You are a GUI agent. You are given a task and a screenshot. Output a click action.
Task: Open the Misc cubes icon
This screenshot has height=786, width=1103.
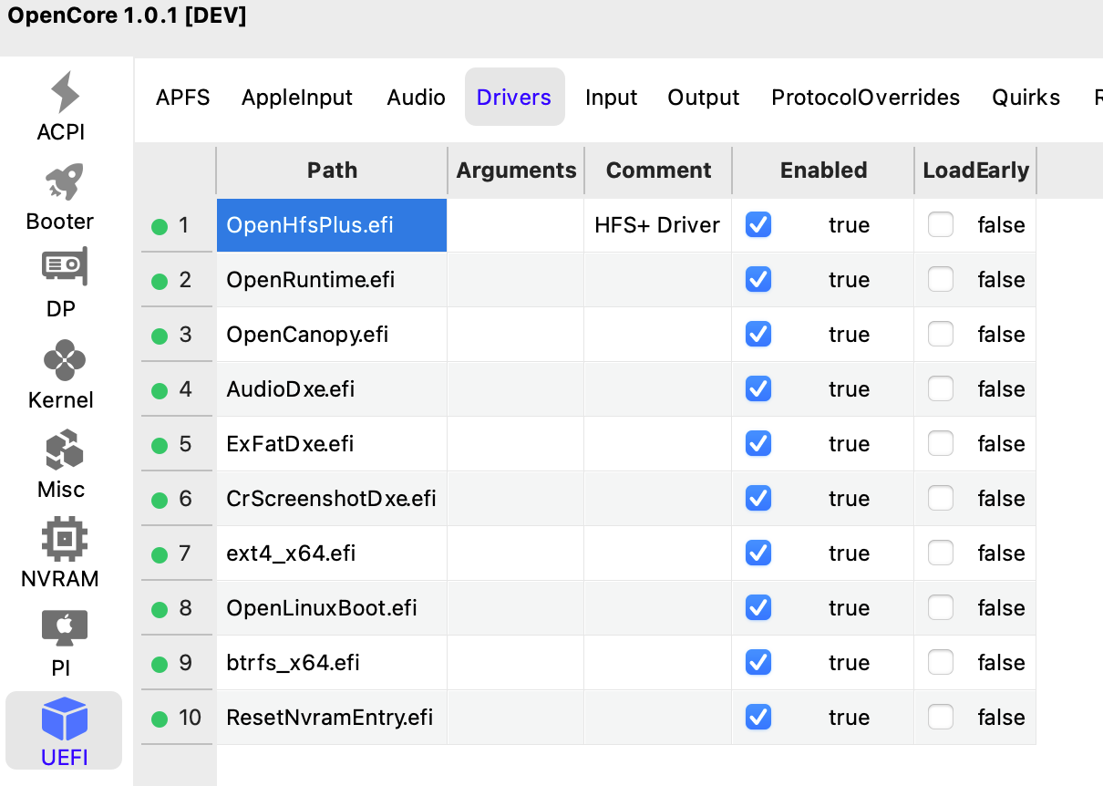[63, 450]
